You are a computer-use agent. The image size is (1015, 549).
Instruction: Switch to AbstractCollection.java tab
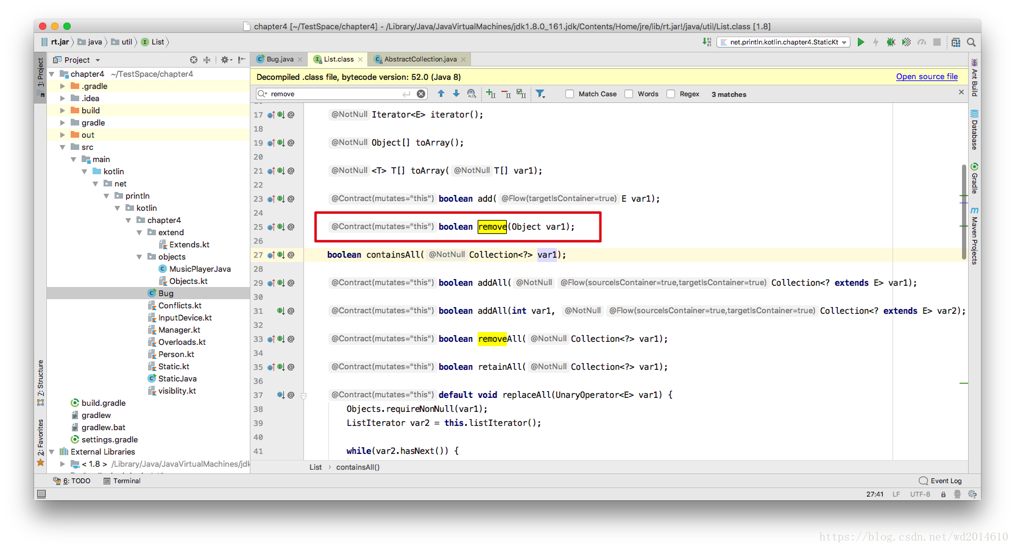[x=420, y=59]
